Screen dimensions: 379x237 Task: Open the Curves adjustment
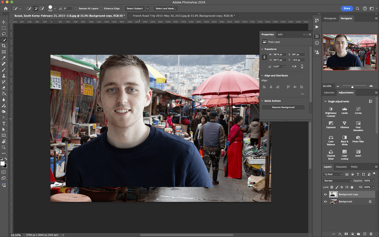(358, 110)
